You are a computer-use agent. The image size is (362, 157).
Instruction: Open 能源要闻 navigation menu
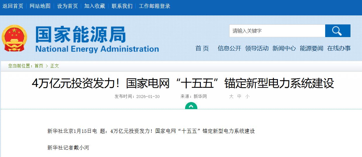tap(311, 49)
